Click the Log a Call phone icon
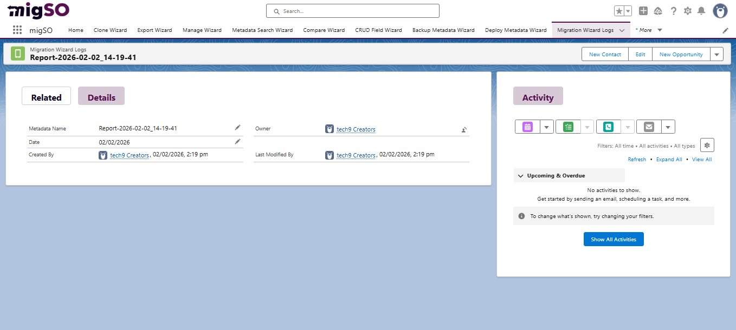 (x=608, y=126)
